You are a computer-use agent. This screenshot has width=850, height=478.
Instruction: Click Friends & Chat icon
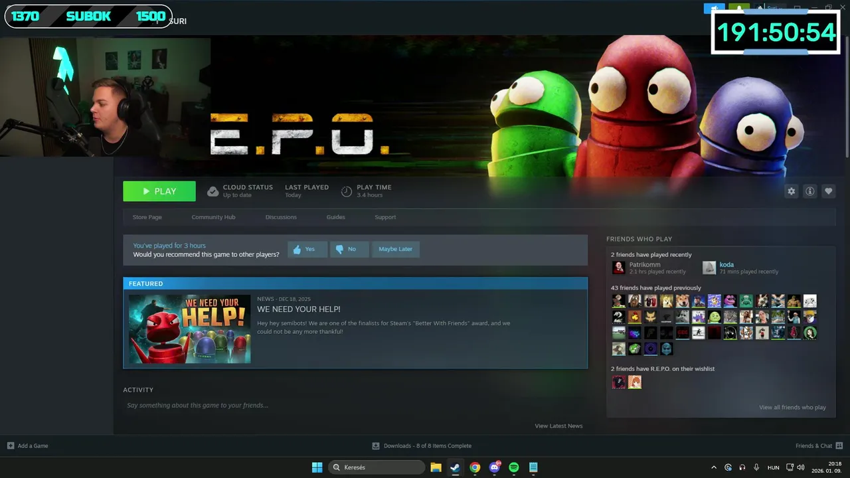point(839,445)
